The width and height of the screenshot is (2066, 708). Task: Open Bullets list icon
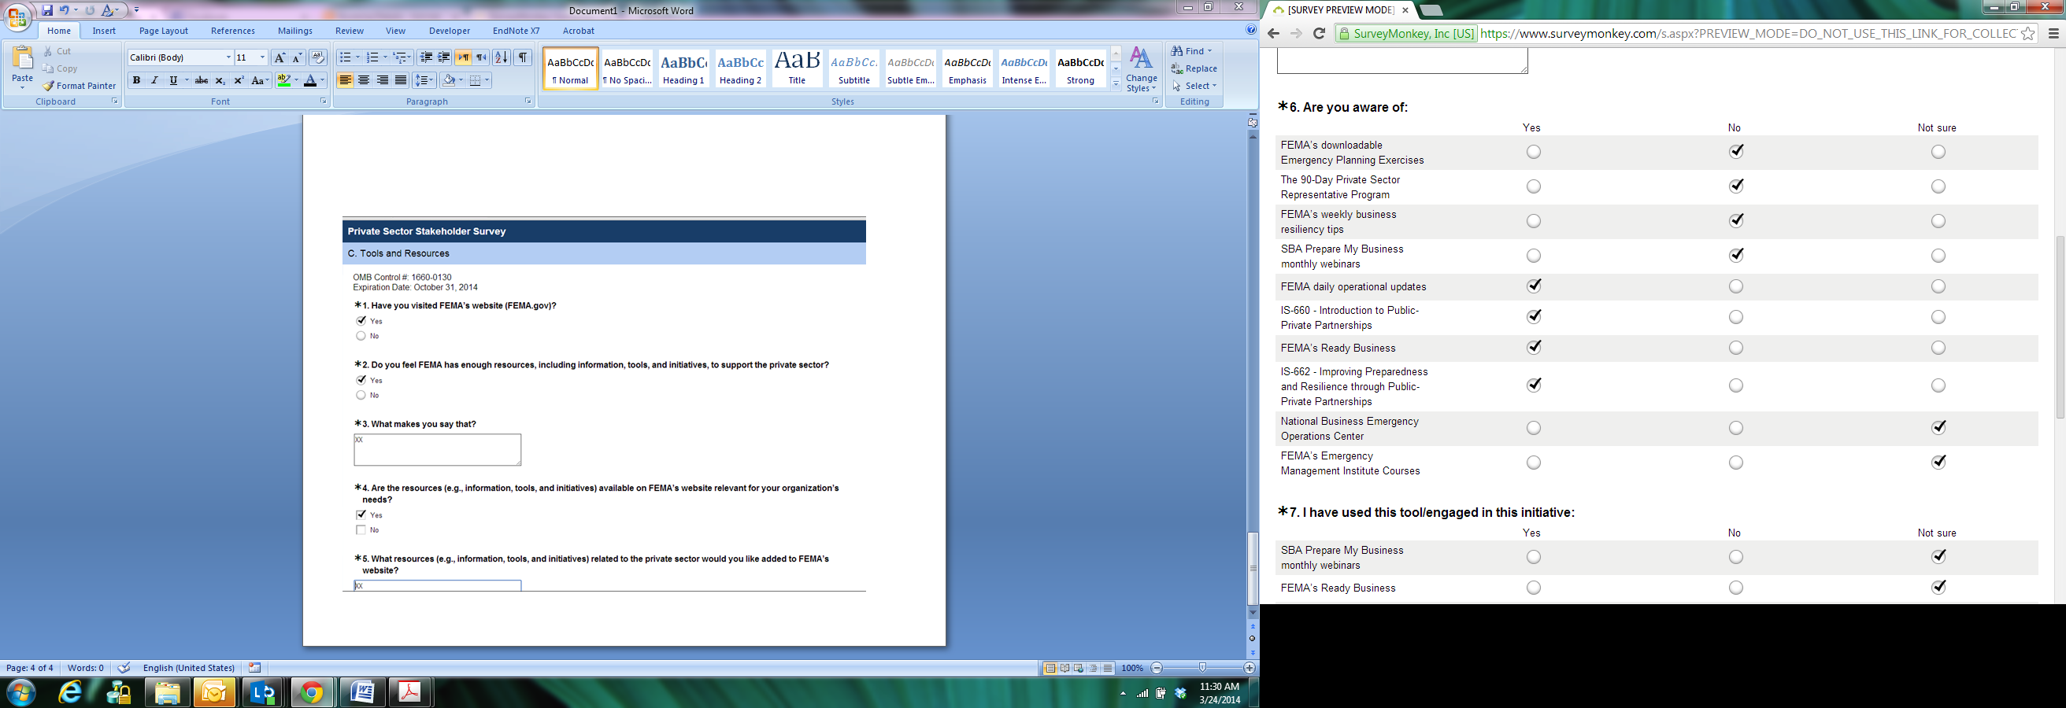(345, 57)
